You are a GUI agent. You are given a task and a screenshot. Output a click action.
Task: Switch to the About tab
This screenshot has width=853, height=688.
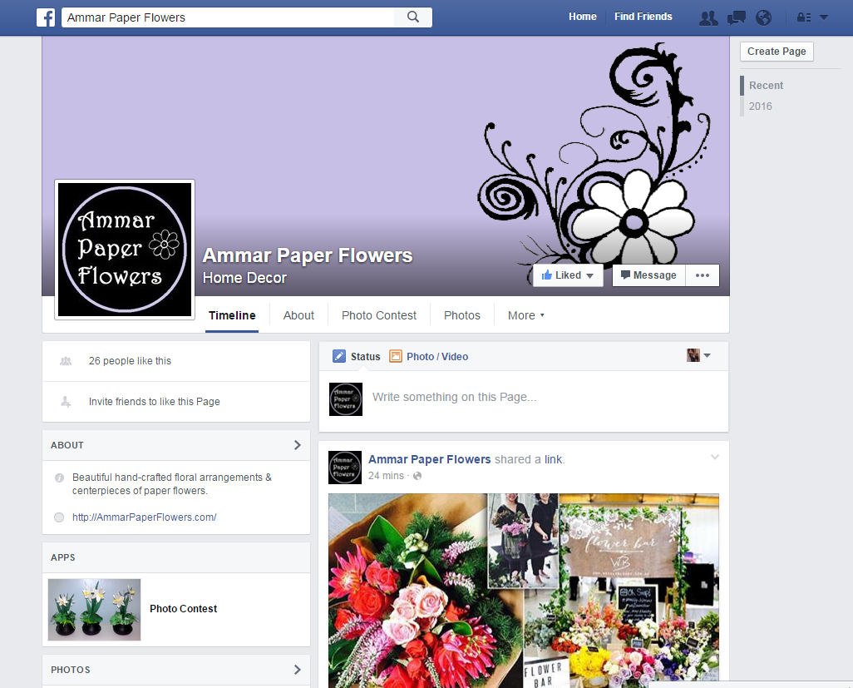click(298, 315)
